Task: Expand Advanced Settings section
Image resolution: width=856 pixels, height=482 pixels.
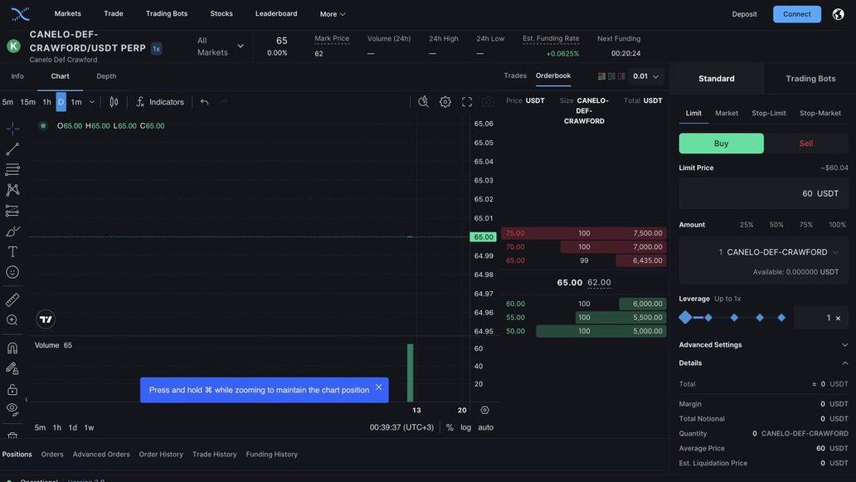Action: [x=764, y=345]
